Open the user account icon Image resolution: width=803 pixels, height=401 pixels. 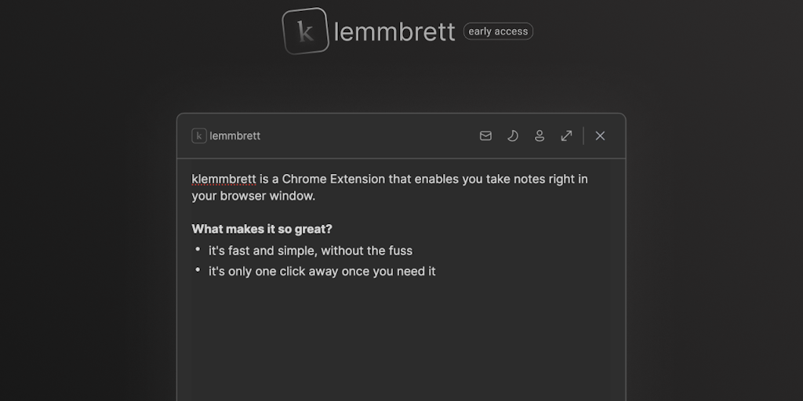540,135
